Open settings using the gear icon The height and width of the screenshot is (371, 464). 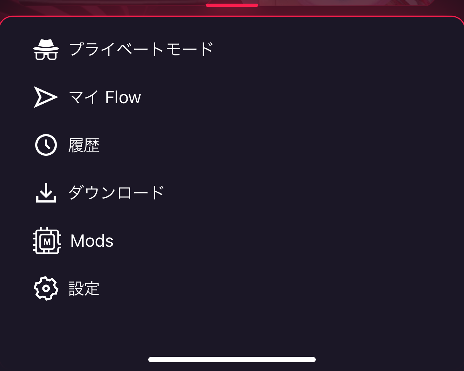tap(46, 288)
